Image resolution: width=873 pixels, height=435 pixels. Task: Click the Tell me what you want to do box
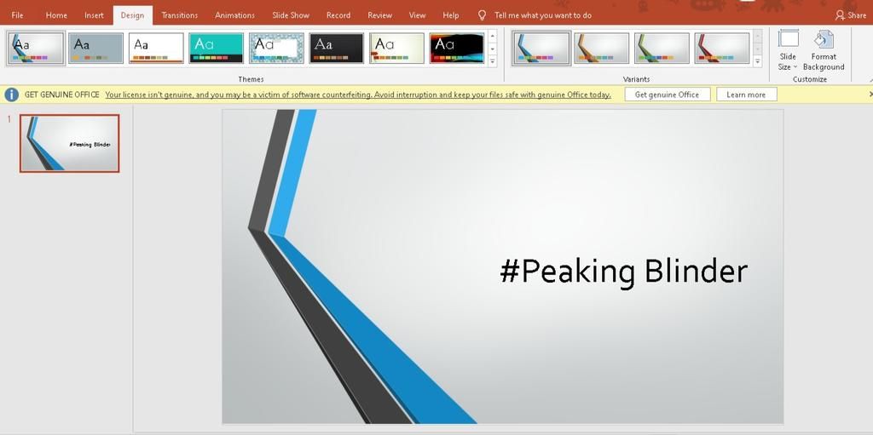tap(543, 15)
